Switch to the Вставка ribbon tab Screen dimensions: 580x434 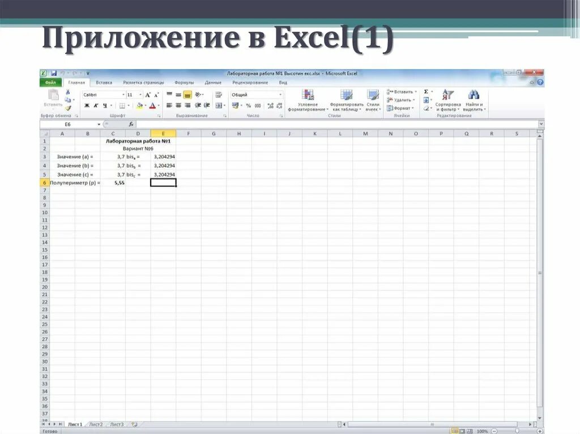click(104, 83)
